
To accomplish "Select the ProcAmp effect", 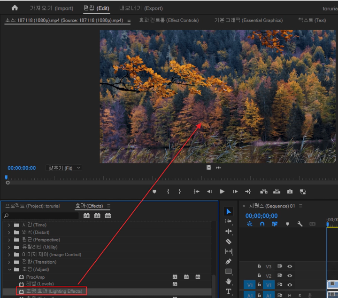I will (x=35, y=277).
